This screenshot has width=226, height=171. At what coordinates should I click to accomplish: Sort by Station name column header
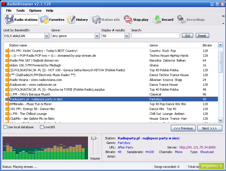coord(76,45)
